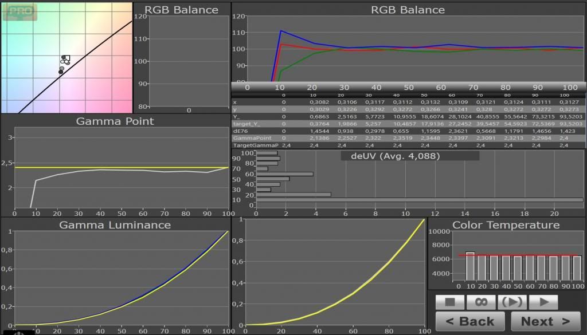Click the target_Y_ value 0,3764
Screen dimensions: 587x335
pyautogui.click(x=319, y=124)
